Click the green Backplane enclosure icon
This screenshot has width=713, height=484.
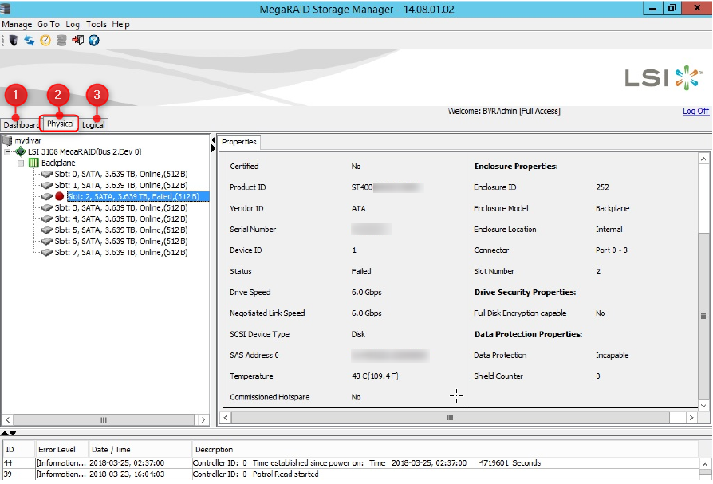click(33, 163)
